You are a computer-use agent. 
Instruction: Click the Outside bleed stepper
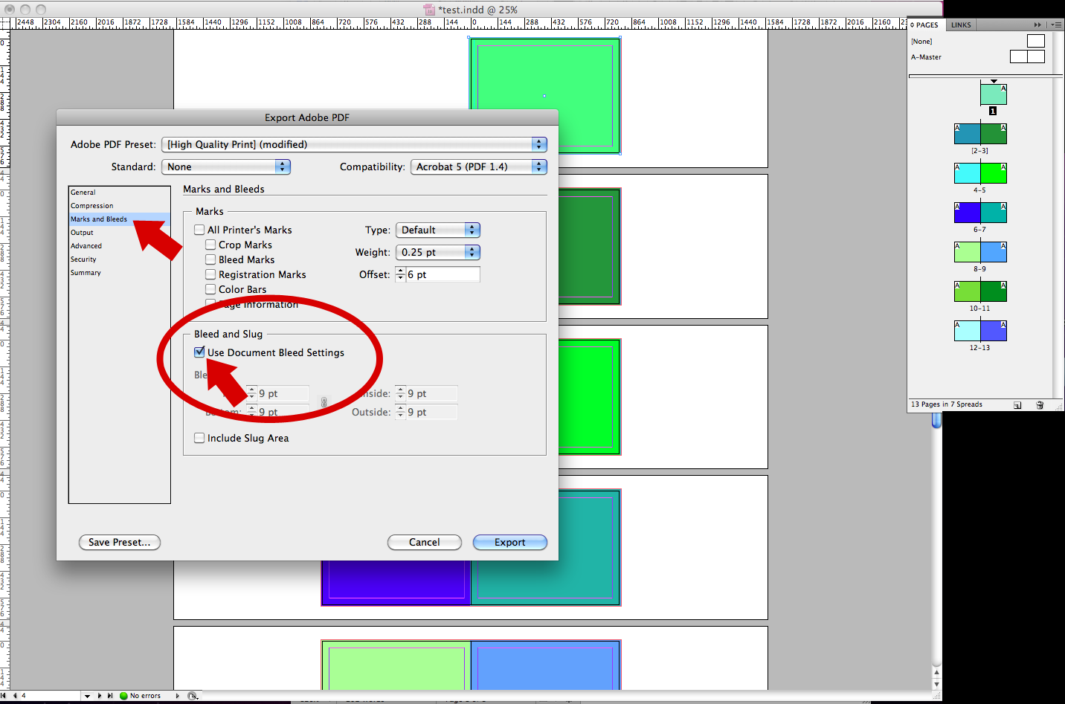coord(400,412)
